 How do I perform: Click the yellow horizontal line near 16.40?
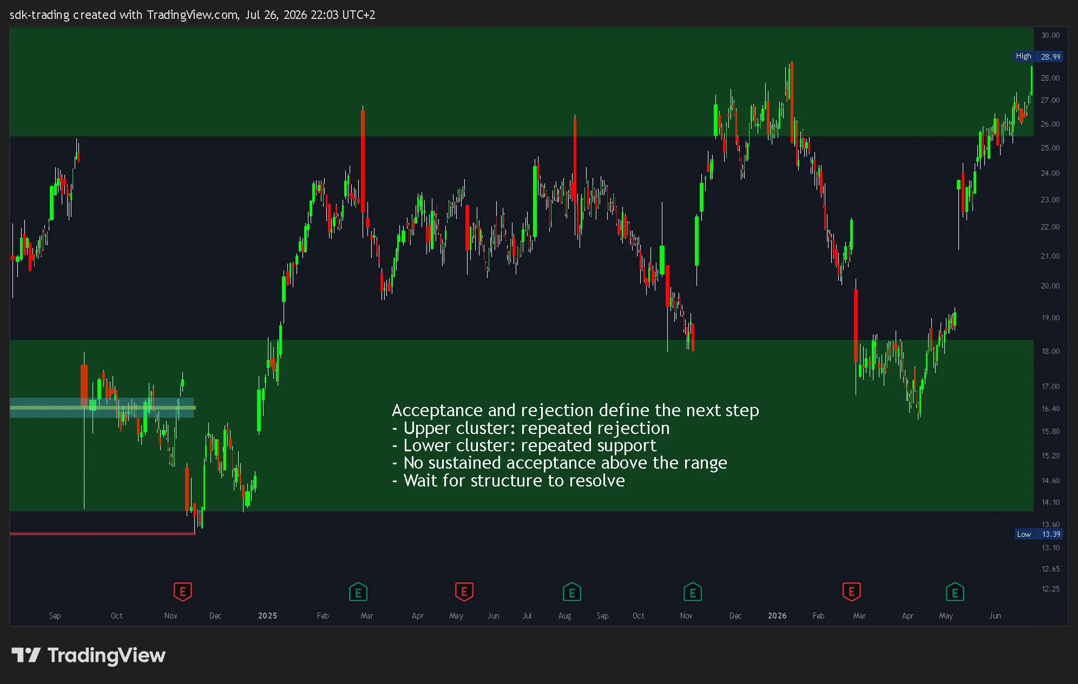102,407
